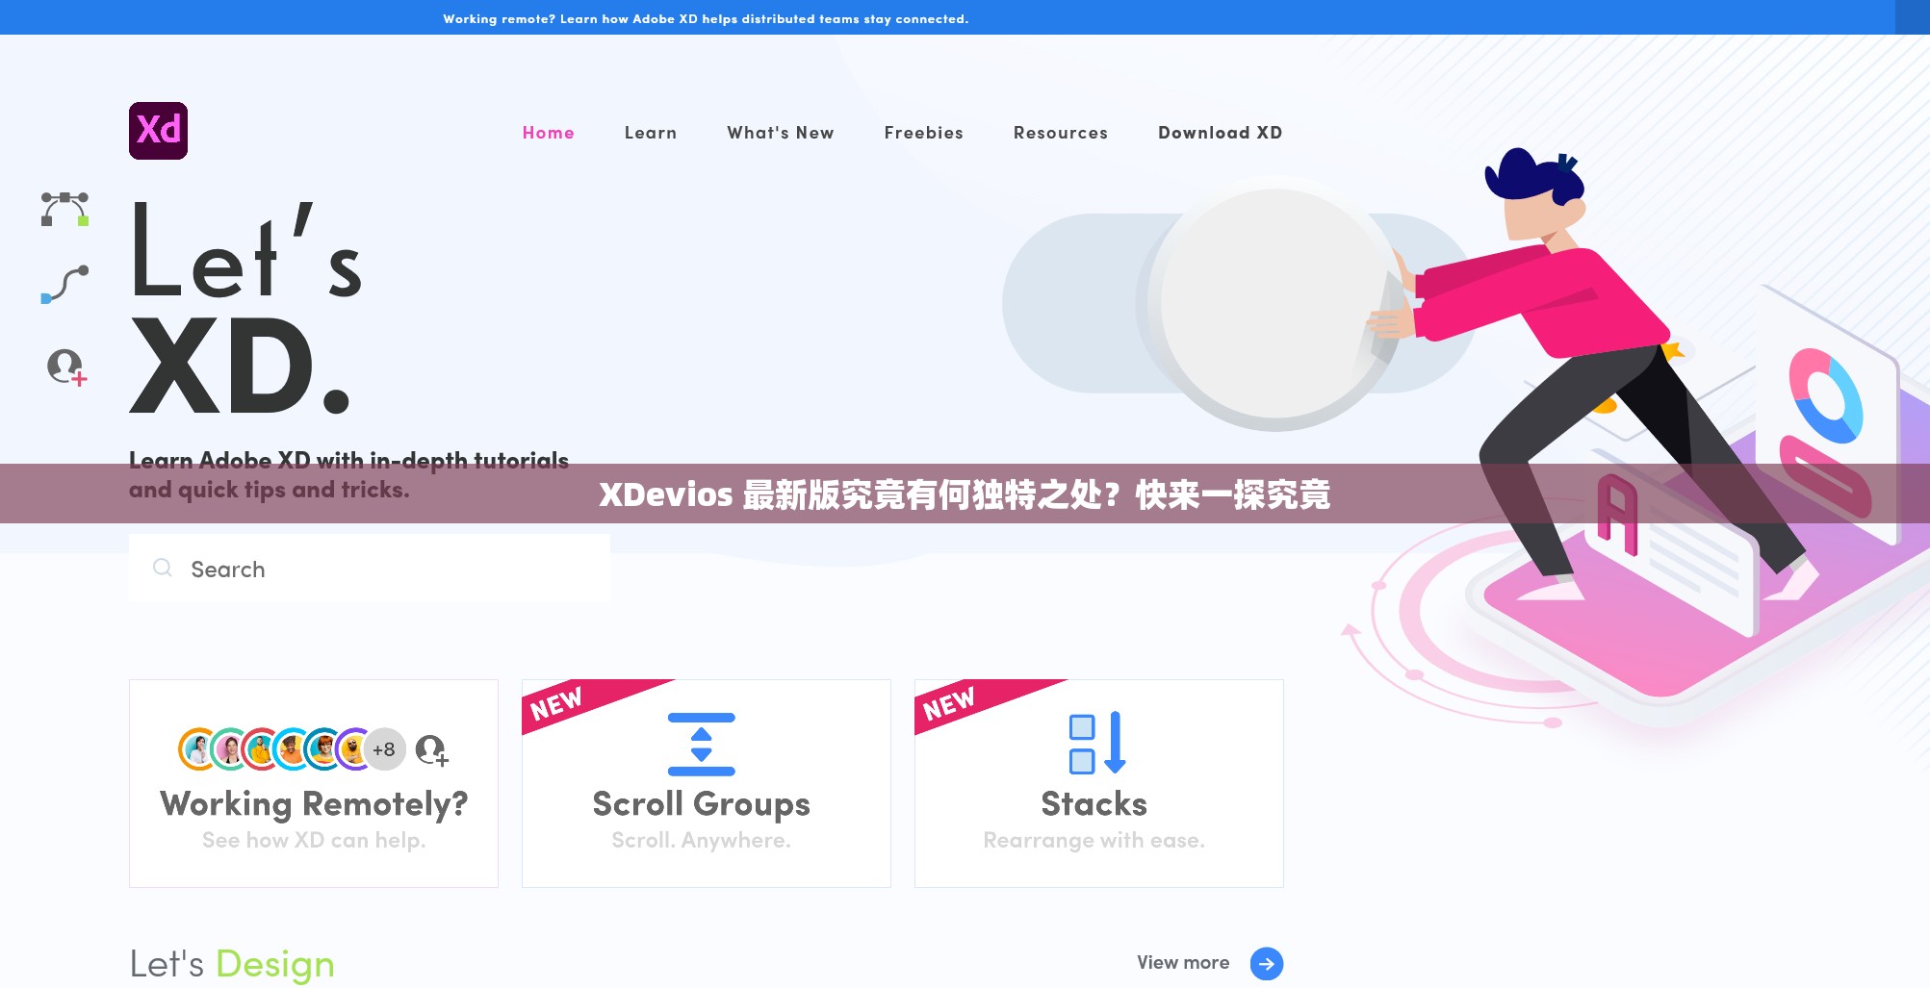
Task: Click the Adobe Xd logo
Action: pyautogui.click(x=158, y=131)
